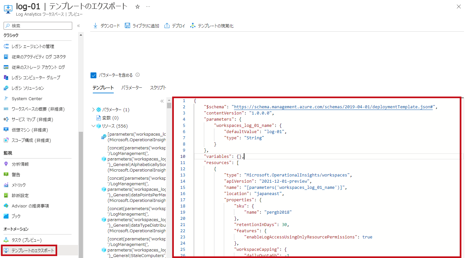Screen dimensions: 465x258
Task: Favorite this page with the star icon
Action: pyautogui.click(x=138, y=7)
